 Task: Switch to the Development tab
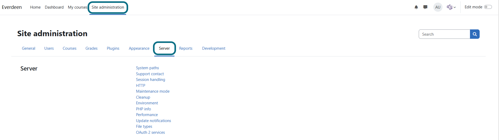[214, 48]
